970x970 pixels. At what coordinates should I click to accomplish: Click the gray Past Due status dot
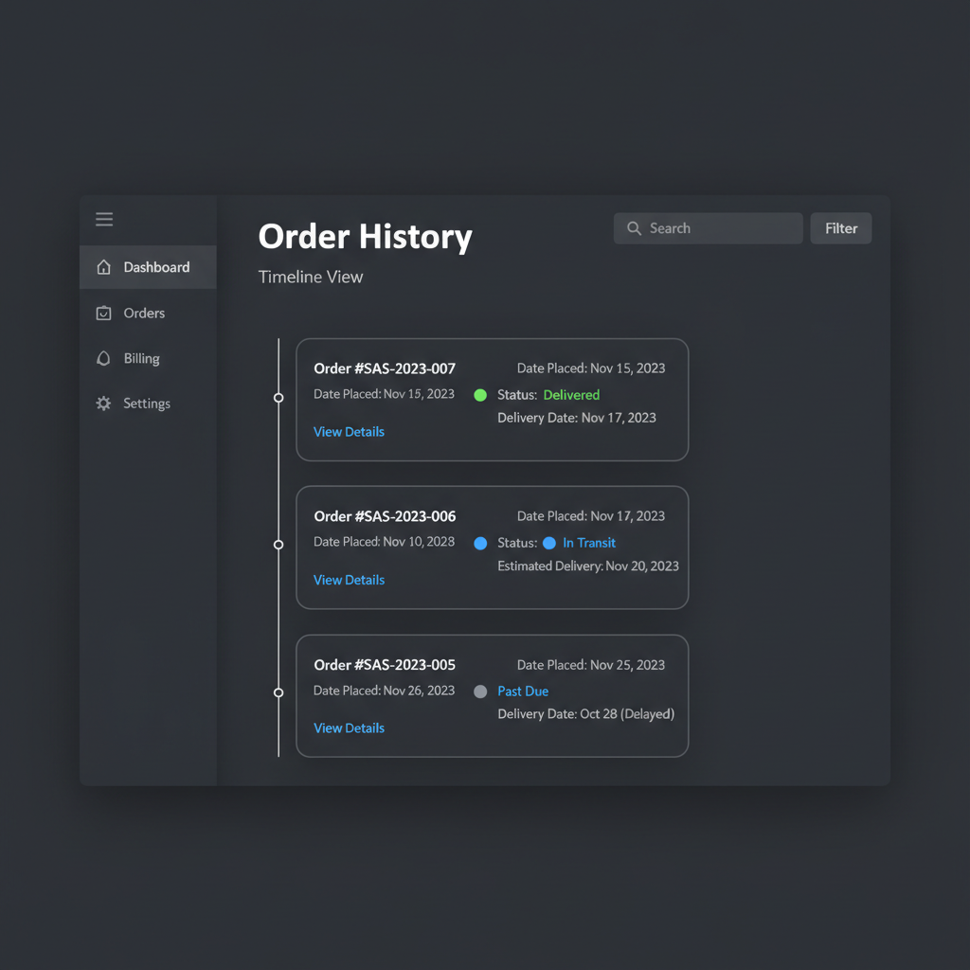[480, 692]
